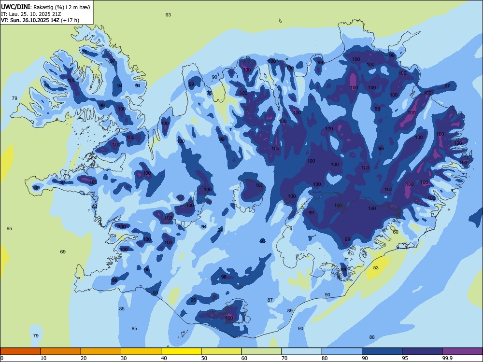Click the bright yellow 40–50 legend swatch
This screenshot has width=483, height=362.
click(181, 351)
